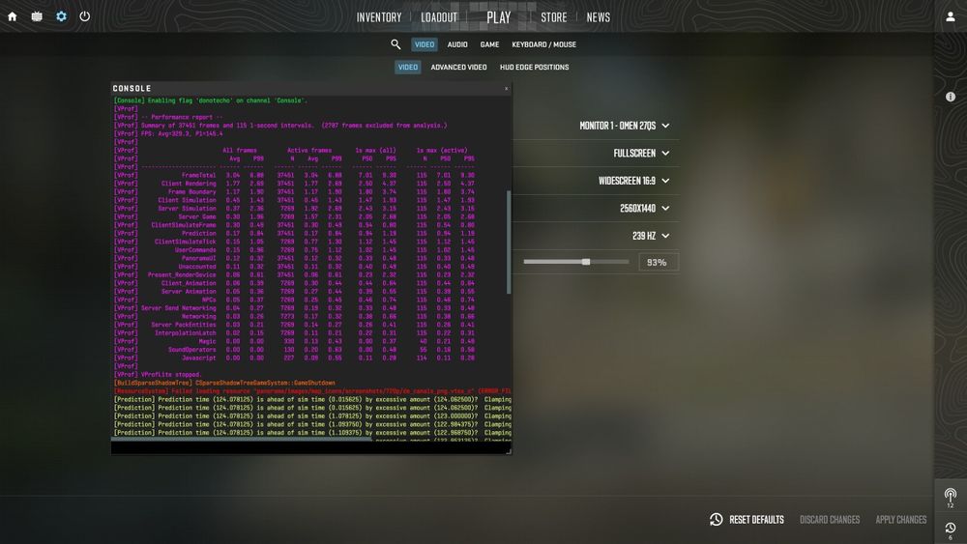Expand the 239 Hz refresh rate dropdown
Screen dimensions: 967x544
pyautogui.click(x=651, y=236)
